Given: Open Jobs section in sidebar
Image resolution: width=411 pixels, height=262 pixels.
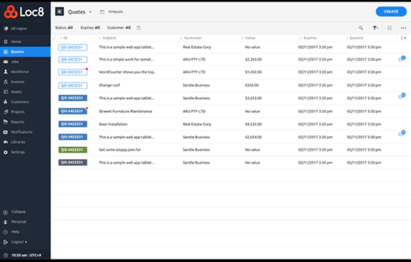Looking at the screenshot, I should [x=15, y=62].
